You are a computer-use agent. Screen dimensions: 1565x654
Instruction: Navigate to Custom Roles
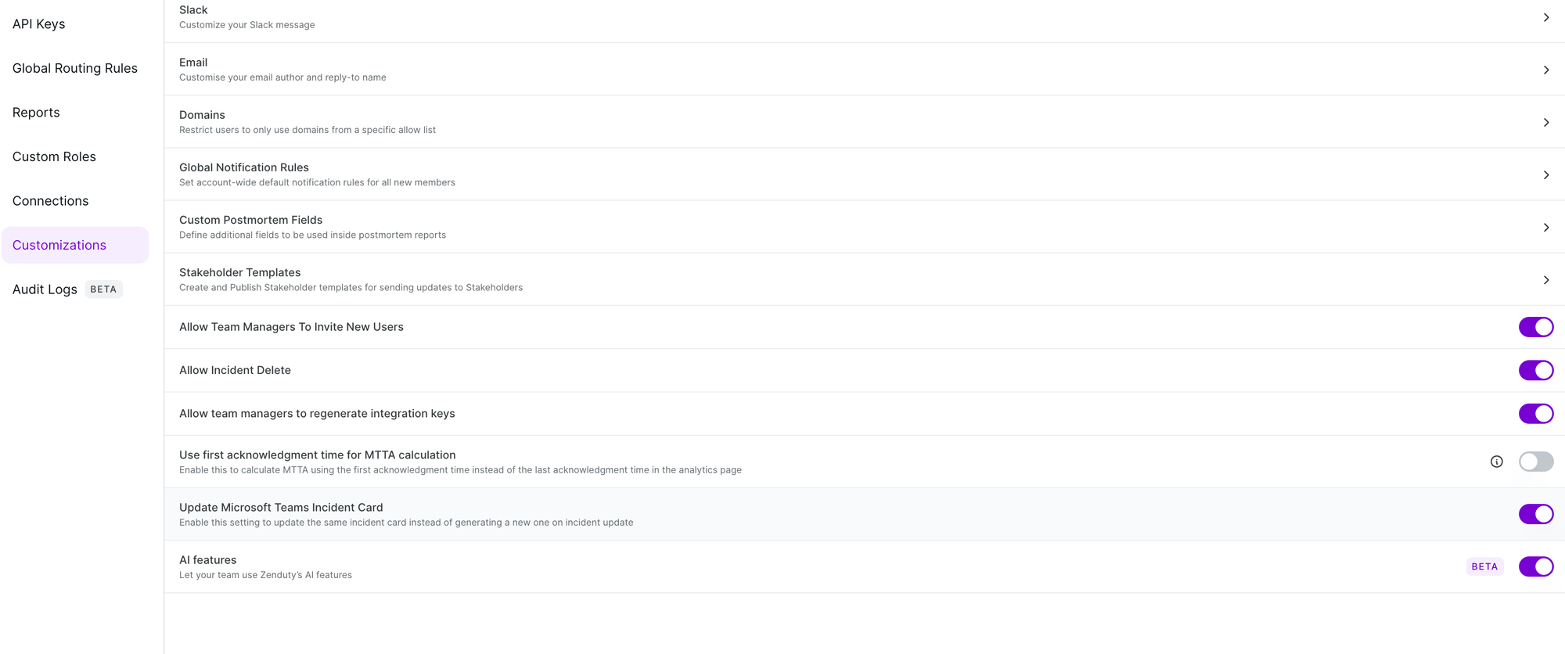pos(54,156)
